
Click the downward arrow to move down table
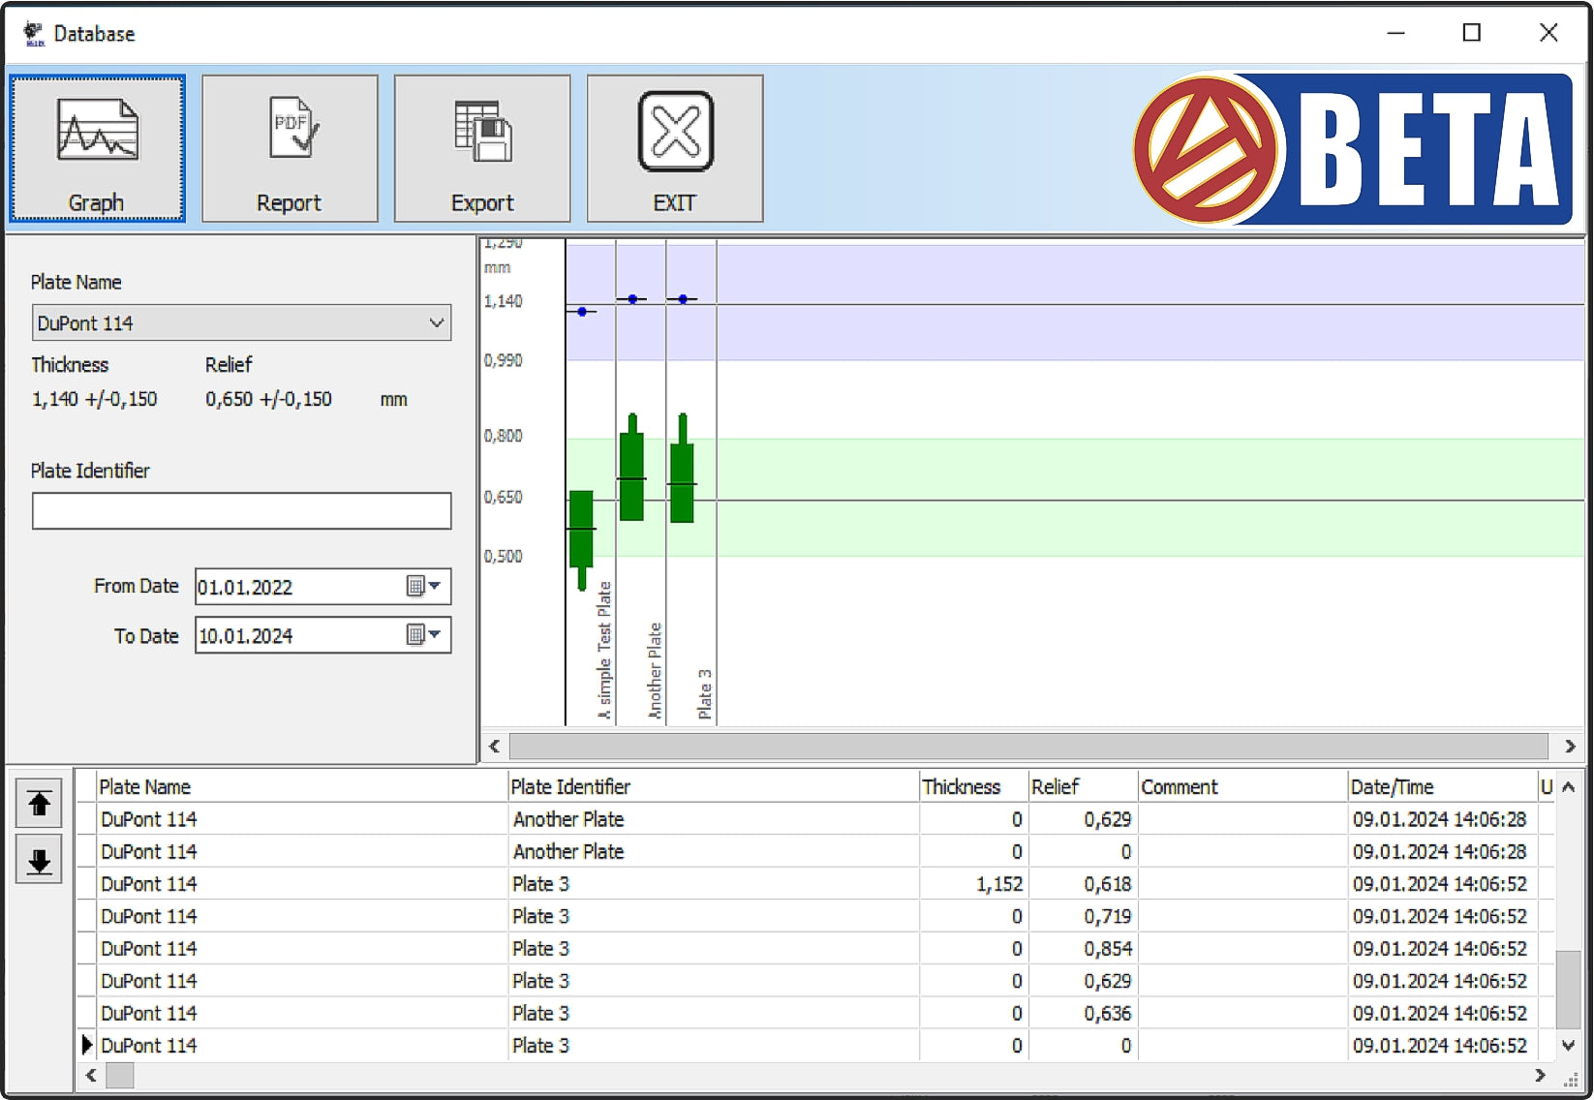pyautogui.click(x=39, y=859)
